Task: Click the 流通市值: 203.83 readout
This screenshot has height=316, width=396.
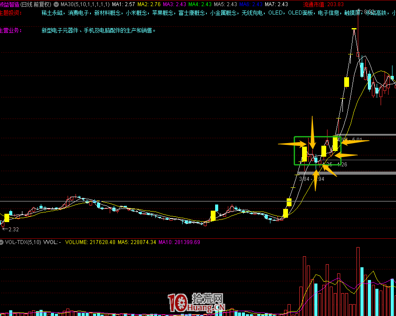Action: coord(323,4)
